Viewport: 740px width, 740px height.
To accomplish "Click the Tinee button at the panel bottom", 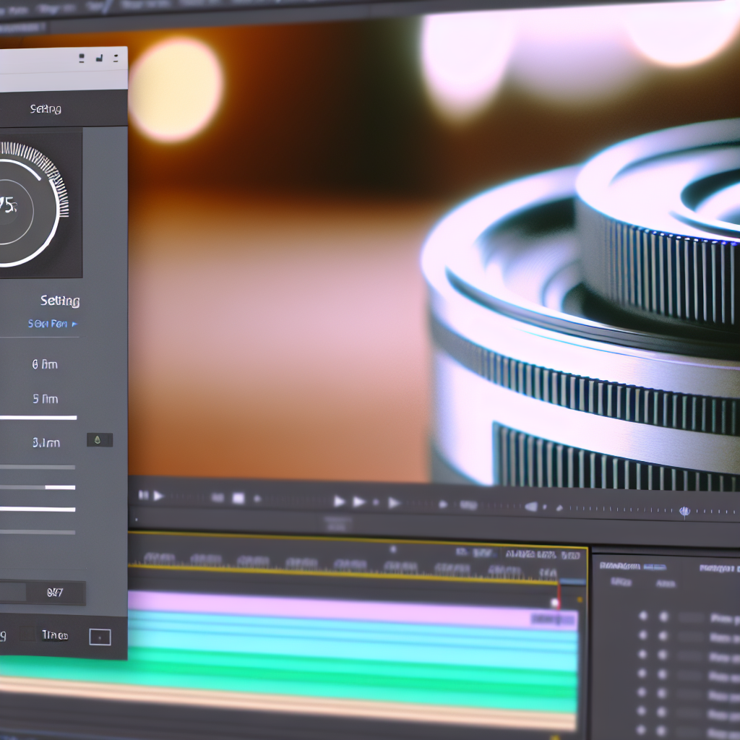I will (x=55, y=635).
